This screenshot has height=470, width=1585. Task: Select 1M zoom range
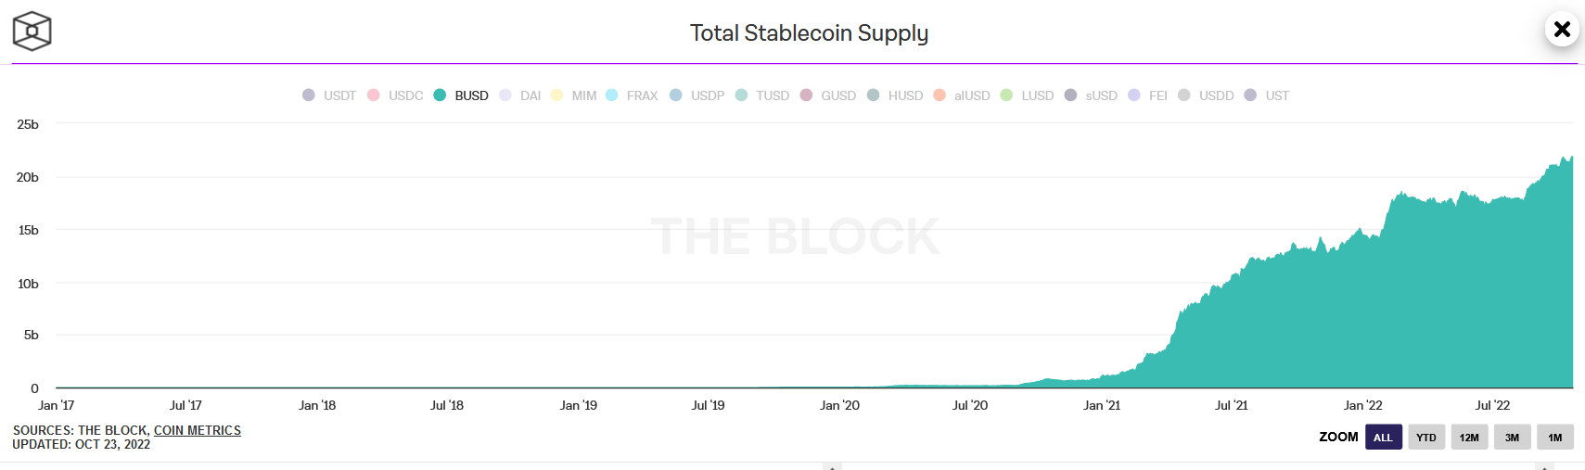click(1555, 438)
